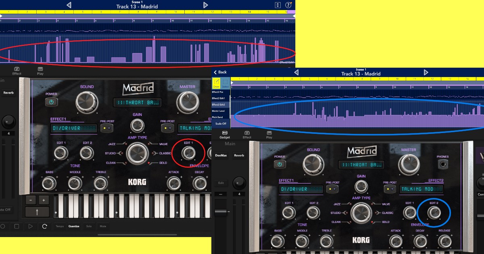Click the DeeMax button
Image resolution: width=484 pixels, height=254 pixels.
221,155
